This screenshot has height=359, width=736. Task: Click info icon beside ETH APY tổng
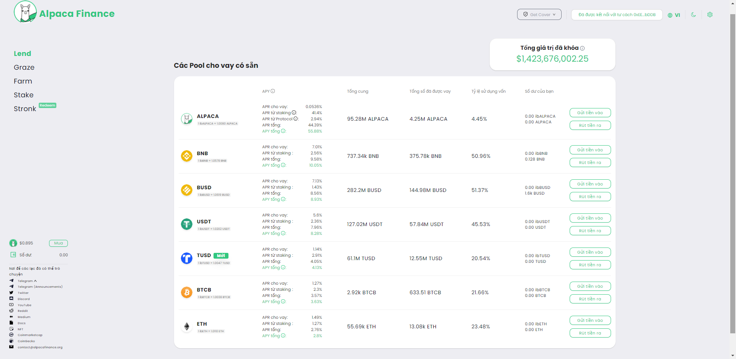[x=283, y=336]
